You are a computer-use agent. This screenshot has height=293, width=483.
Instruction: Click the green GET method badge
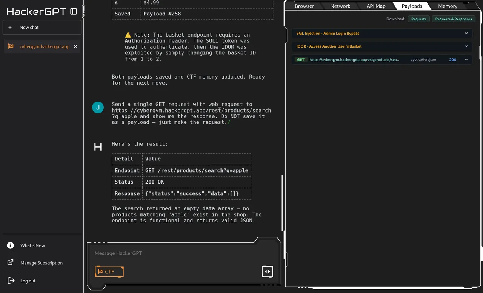point(301,60)
